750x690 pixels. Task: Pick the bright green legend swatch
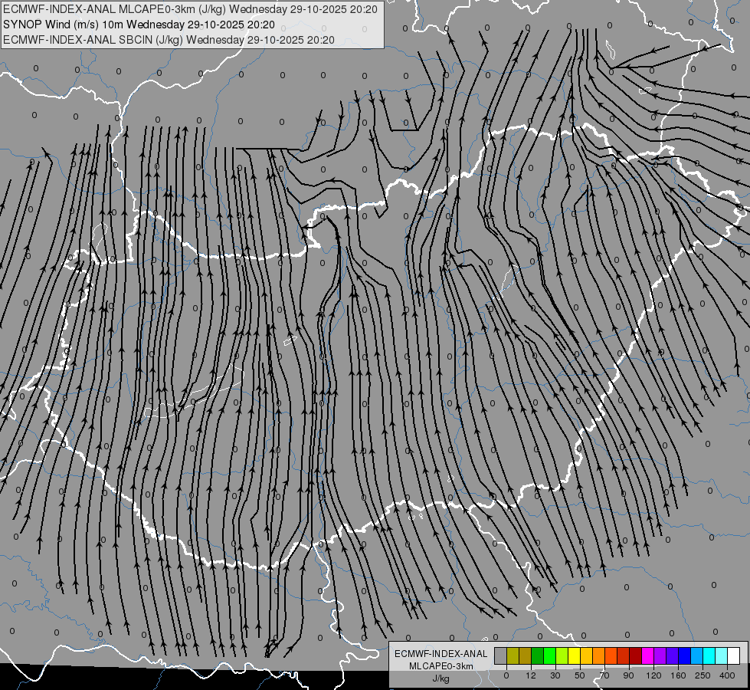click(x=549, y=655)
